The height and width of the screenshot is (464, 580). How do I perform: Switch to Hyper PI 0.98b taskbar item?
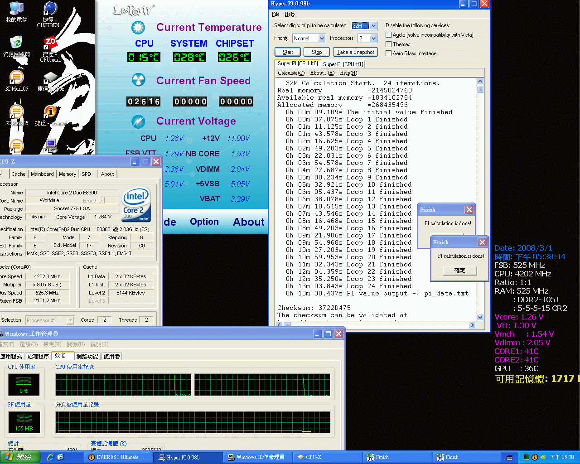tap(188, 457)
